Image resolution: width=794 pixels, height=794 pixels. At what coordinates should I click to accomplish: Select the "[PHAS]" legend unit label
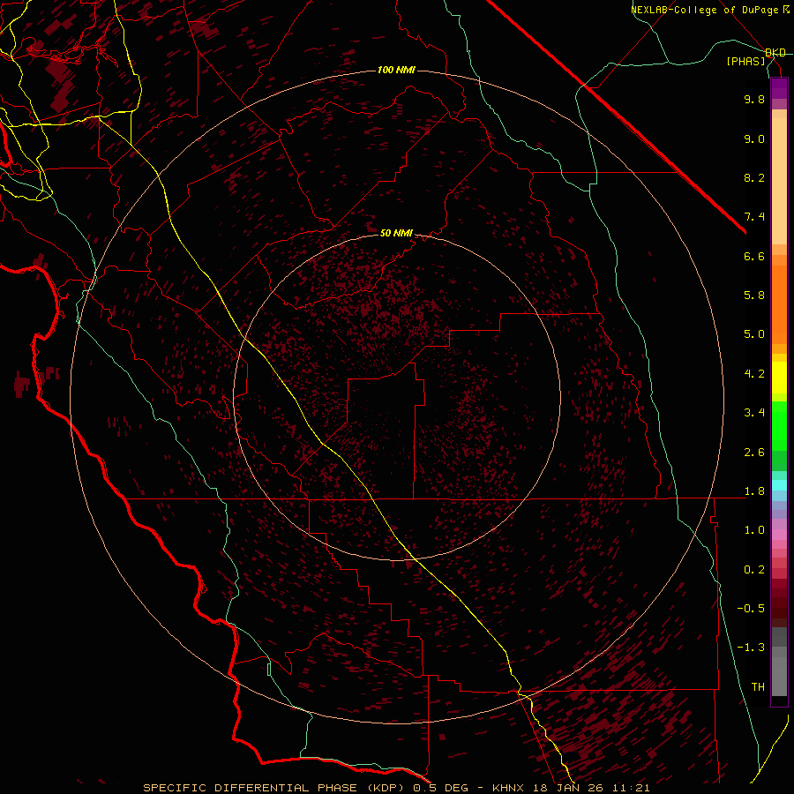coord(745,61)
